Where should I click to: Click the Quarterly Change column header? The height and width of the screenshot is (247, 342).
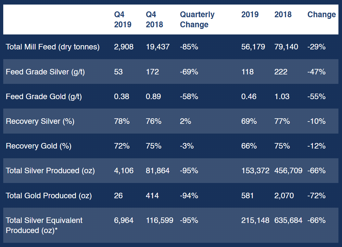[197, 19]
